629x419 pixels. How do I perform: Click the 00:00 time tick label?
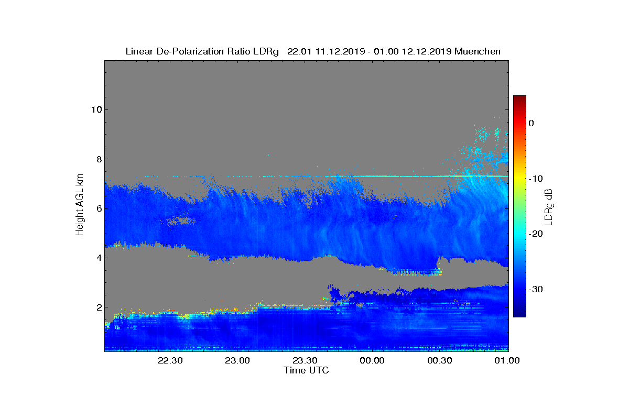(x=373, y=361)
